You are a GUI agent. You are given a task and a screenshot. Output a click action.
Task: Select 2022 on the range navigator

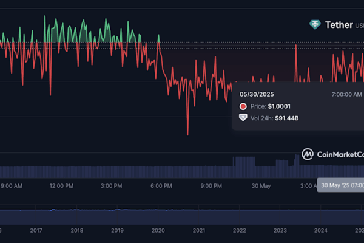[240, 230]
